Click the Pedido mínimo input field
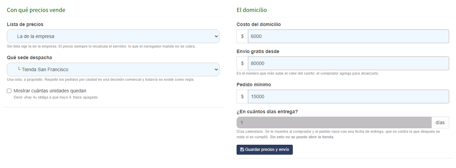456x168 pixels. click(x=348, y=96)
